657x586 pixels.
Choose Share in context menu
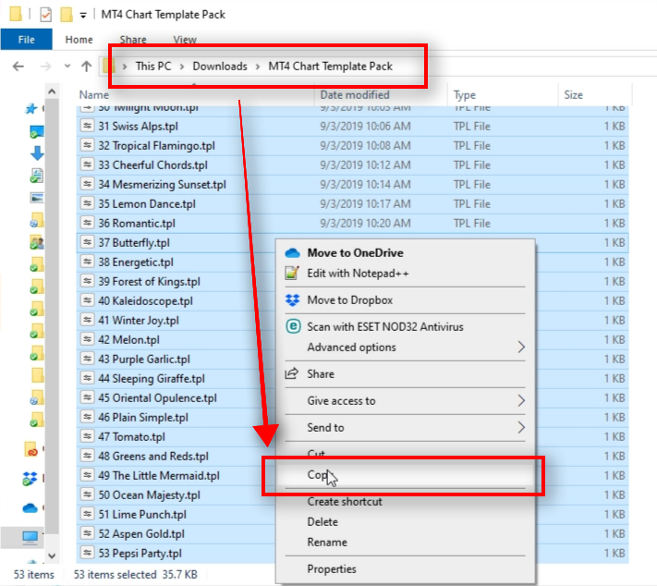[x=405, y=374]
